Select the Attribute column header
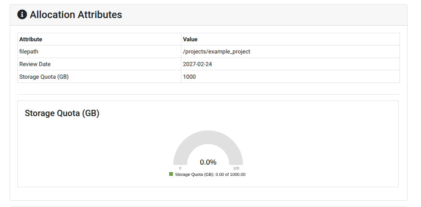421x207 pixels. tap(31, 39)
